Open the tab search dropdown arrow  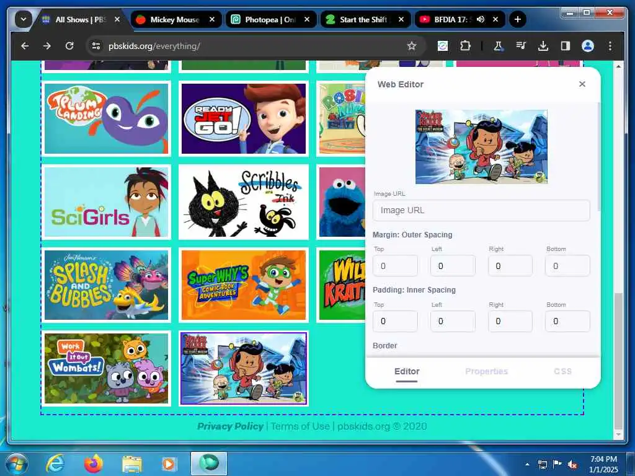[23, 19]
